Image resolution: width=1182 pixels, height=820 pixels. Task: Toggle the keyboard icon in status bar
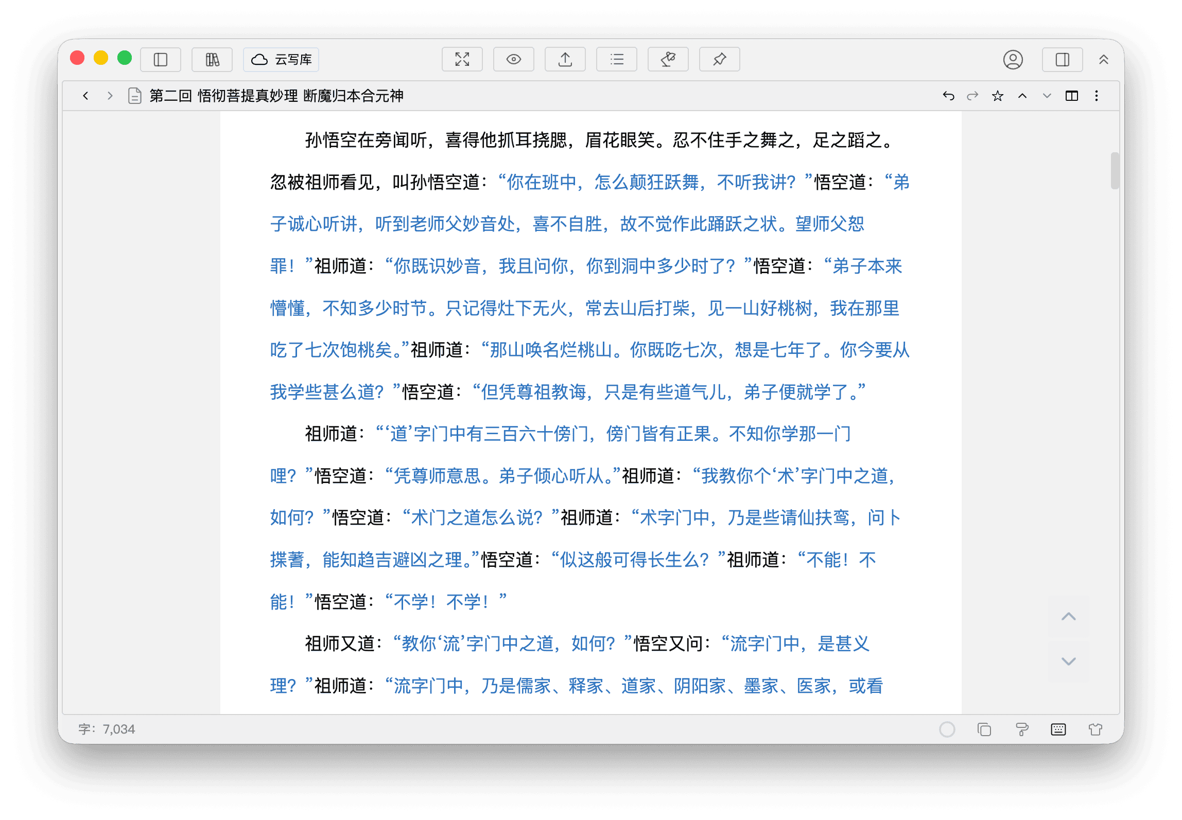[x=1058, y=729]
